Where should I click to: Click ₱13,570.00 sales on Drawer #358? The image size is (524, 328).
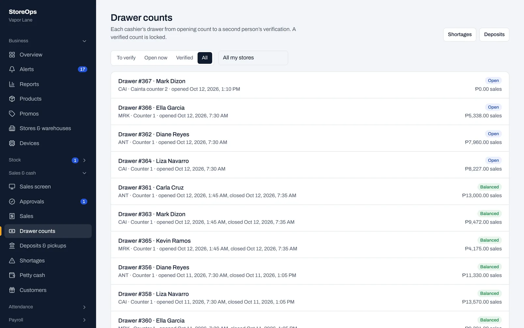point(482,302)
